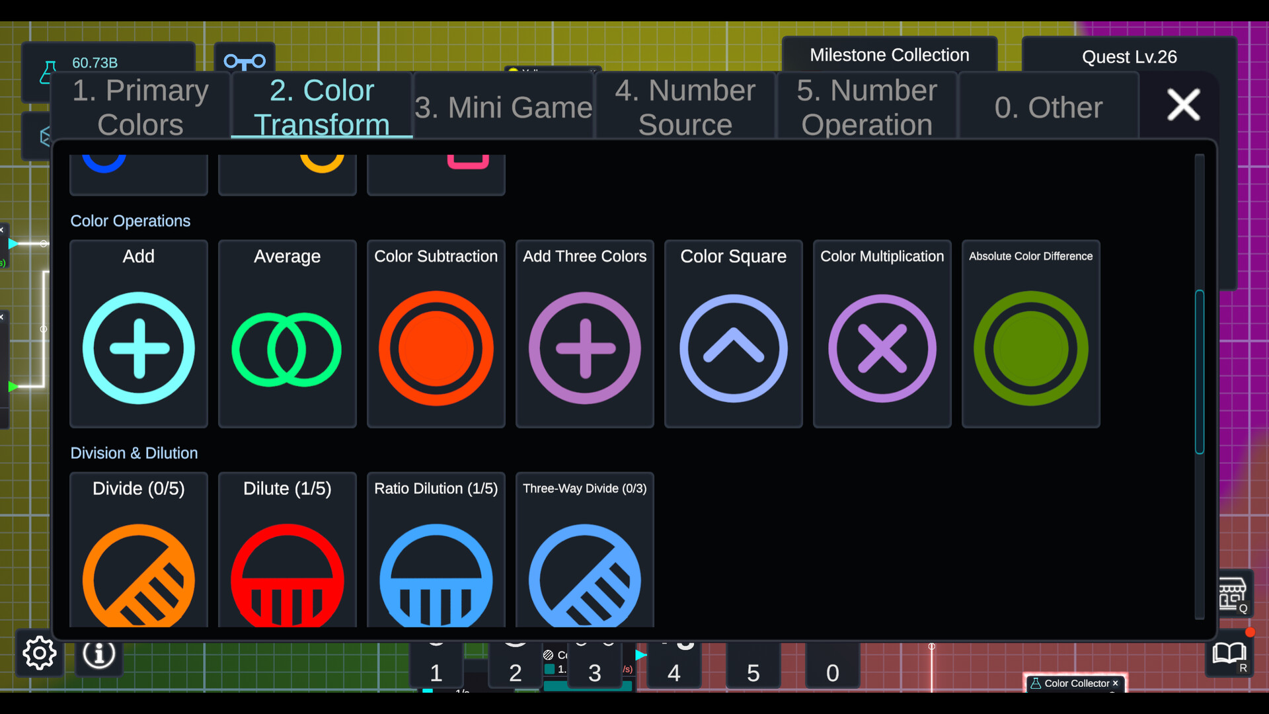Select the Absolute Color Difference node
The width and height of the screenshot is (1269, 714).
(1031, 334)
